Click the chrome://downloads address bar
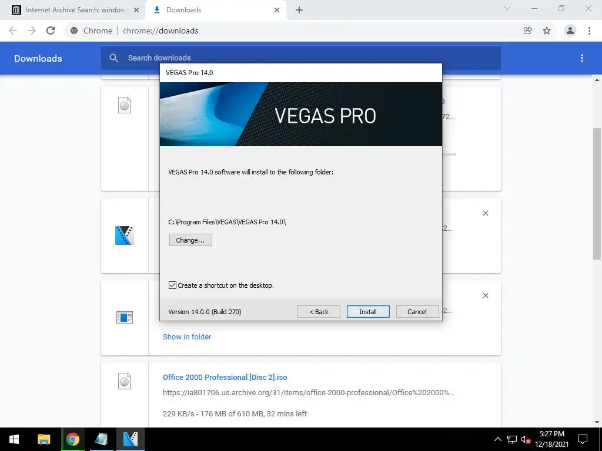 (292, 31)
